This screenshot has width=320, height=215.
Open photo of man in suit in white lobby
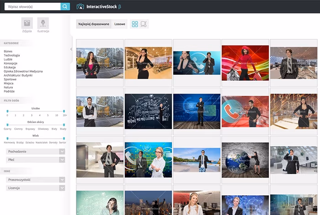(x=100, y=160)
